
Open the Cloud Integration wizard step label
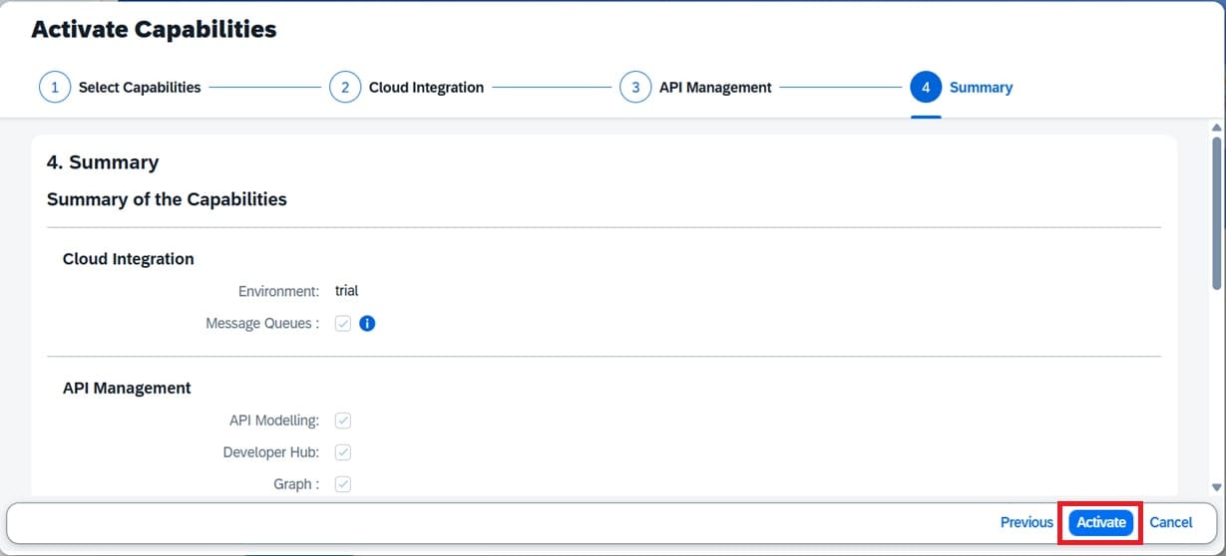[426, 87]
